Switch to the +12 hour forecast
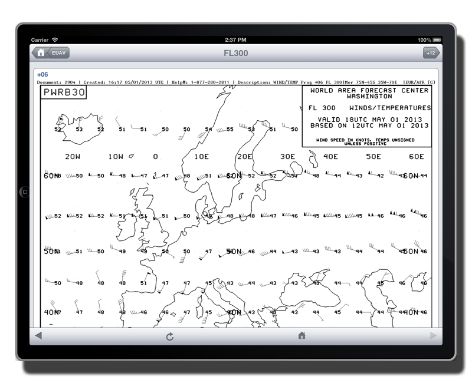Image resolution: width=472 pixels, height=383 pixels. coord(431,53)
